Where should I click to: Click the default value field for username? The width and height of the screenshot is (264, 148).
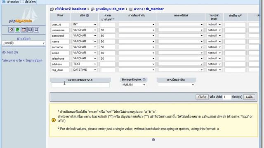coord(235,30)
